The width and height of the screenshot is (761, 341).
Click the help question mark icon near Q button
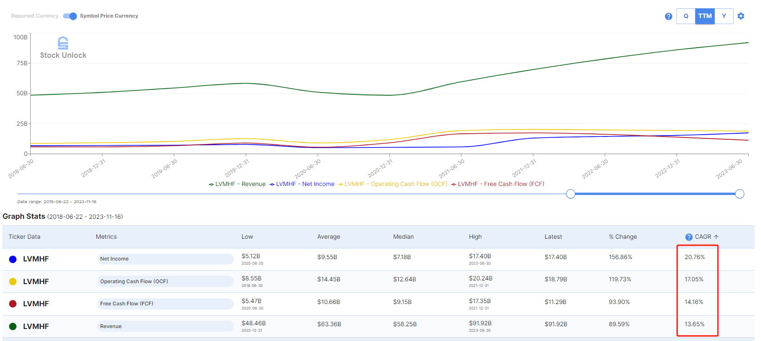668,16
